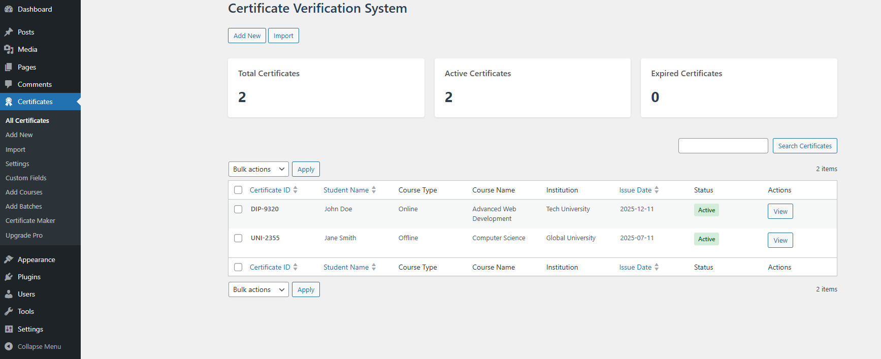
Task: Click the Plugins plug icon
Action: [9, 277]
